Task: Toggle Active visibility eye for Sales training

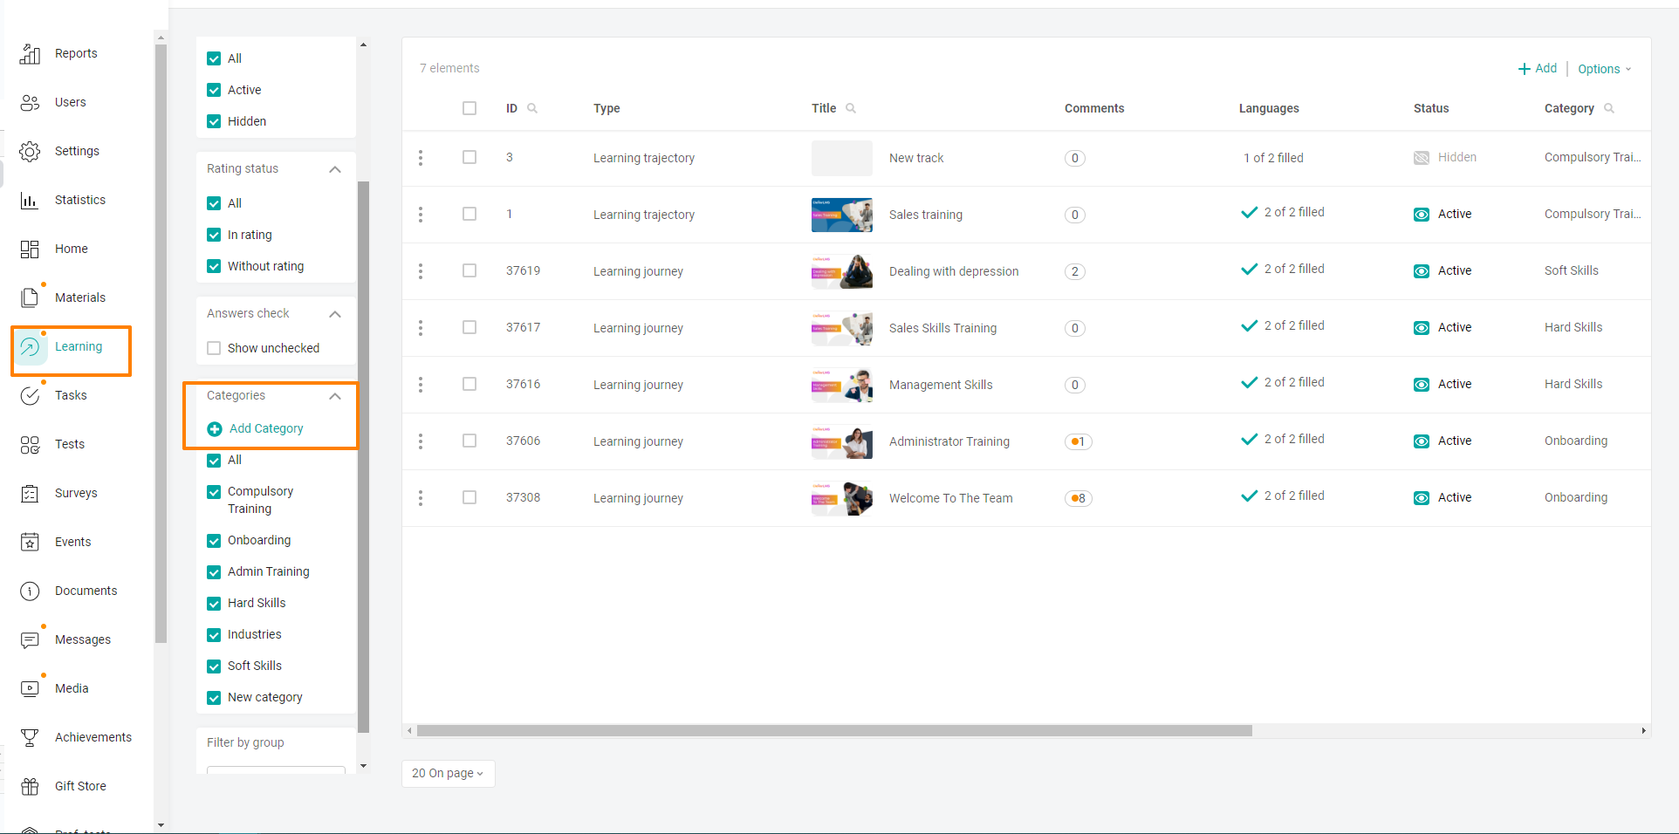Action: click(x=1422, y=215)
